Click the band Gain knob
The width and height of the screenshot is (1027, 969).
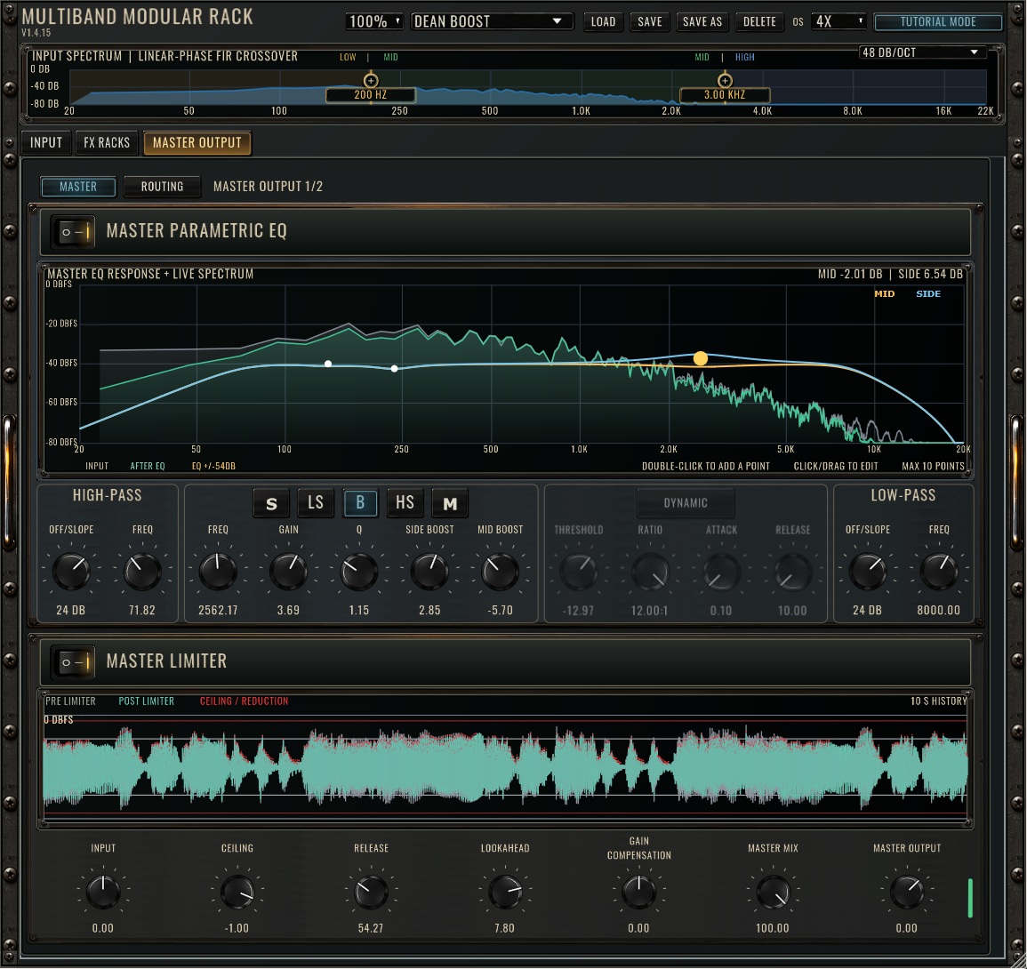pyautogui.click(x=288, y=570)
